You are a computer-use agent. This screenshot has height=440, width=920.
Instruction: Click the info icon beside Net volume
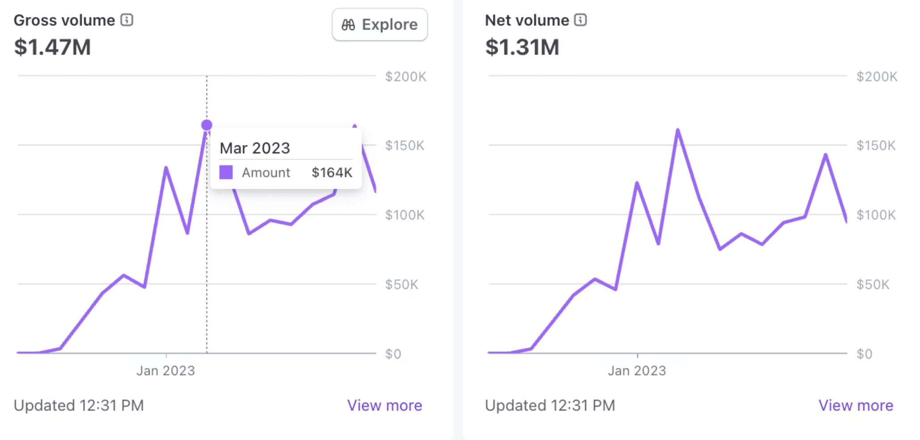(580, 20)
